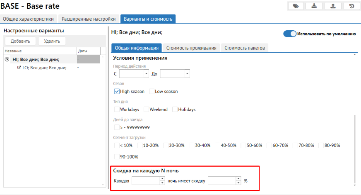
Task: Click the upload icon button
Action: (333, 6)
